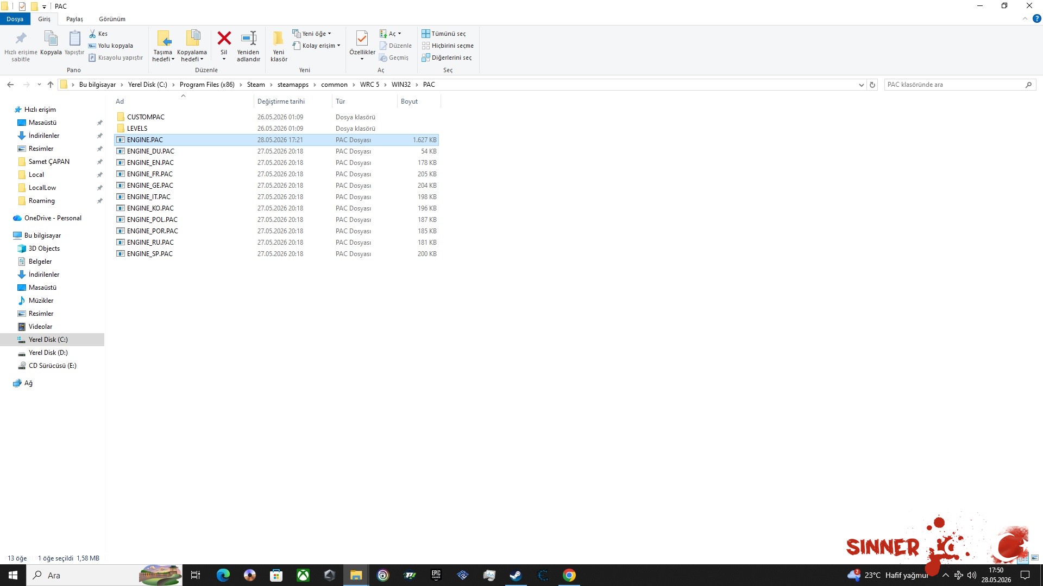Click the refresh icon beside address bar
This screenshot has width=1043, height=586.
[x=872, y=85]
